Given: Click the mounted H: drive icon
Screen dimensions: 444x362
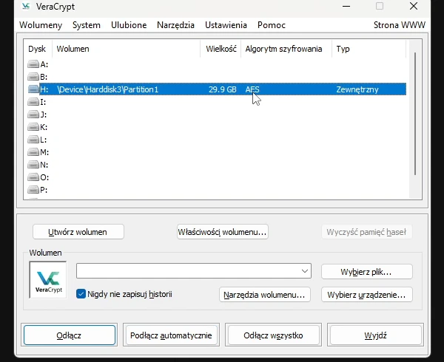Looking at the screenshot, I should [33, 89].
